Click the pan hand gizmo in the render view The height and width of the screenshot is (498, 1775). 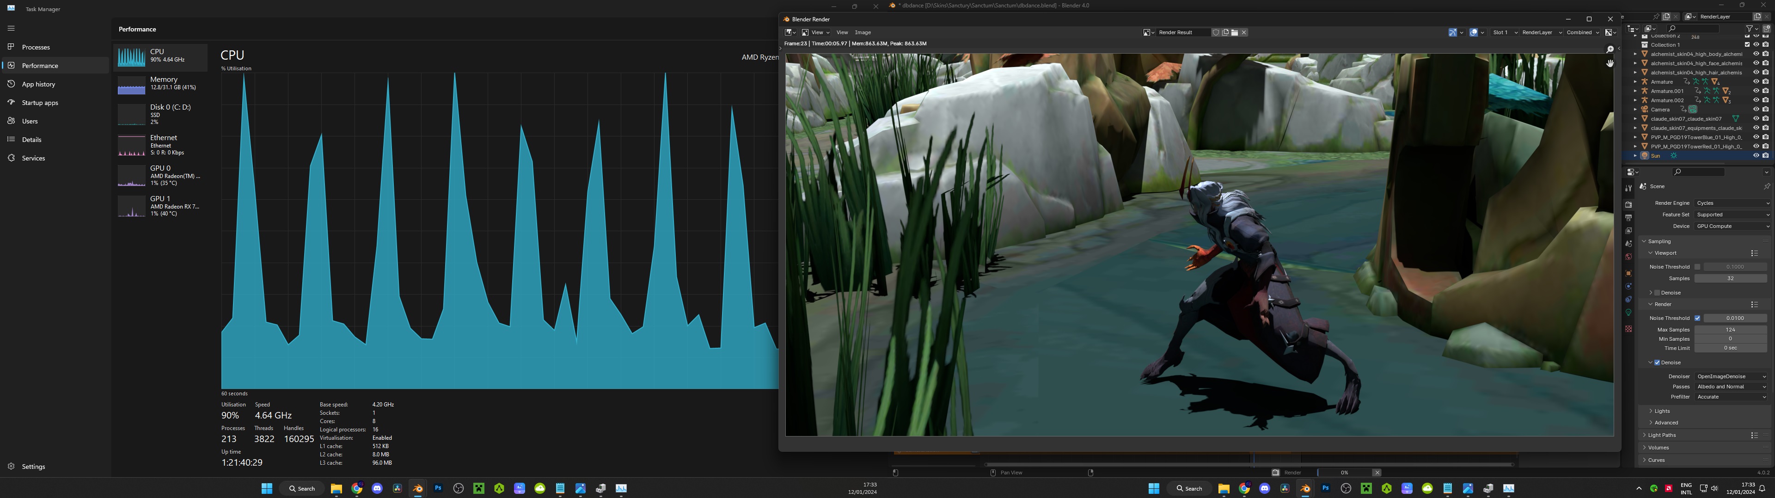tap(1610, 63)
